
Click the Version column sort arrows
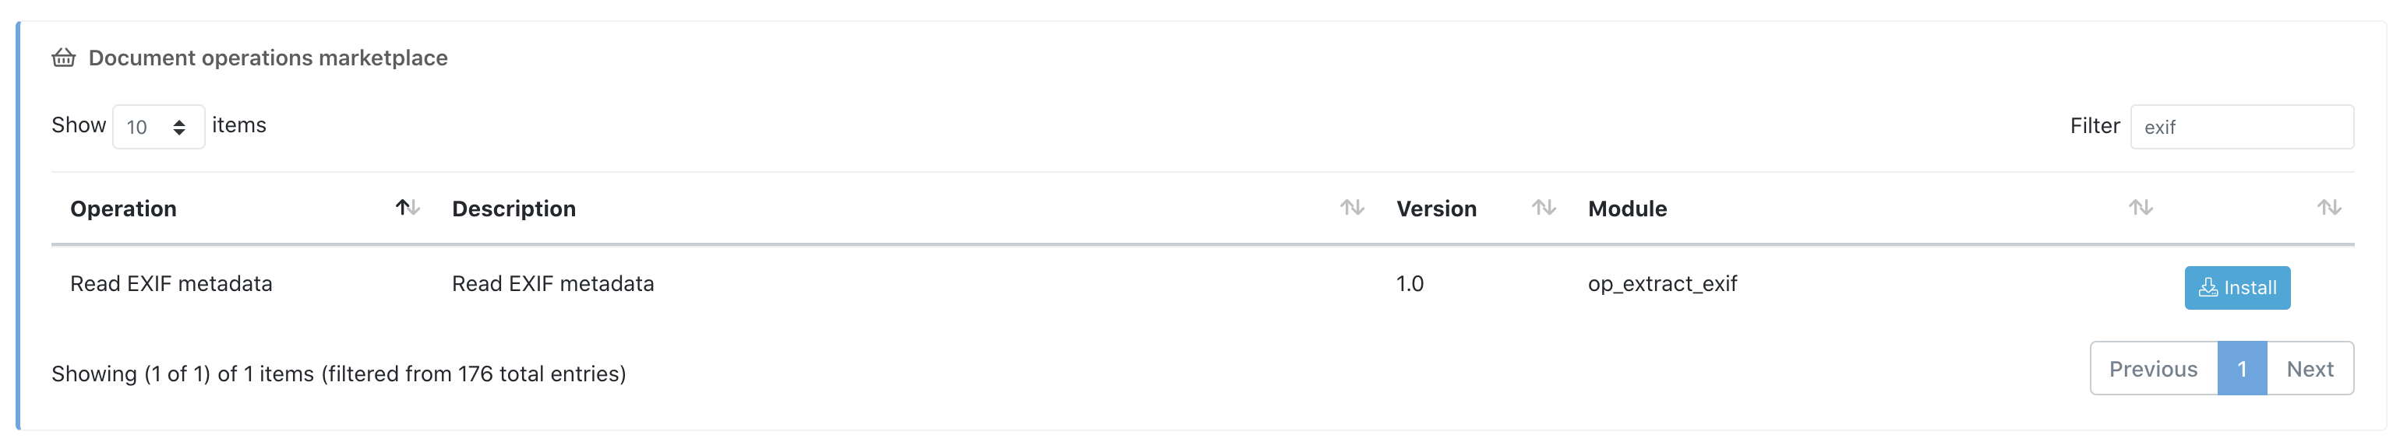1543,208
